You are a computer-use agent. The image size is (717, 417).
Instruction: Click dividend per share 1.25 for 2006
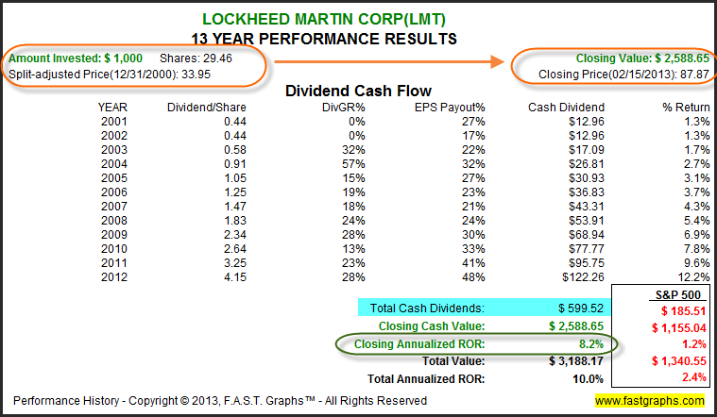pos(235,192)
